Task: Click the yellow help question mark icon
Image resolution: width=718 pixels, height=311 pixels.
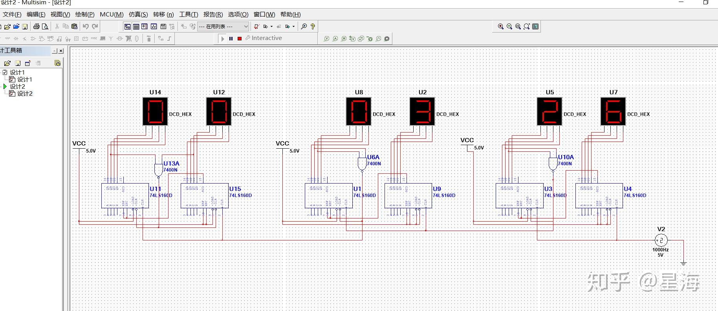Action: pos(313,27)
